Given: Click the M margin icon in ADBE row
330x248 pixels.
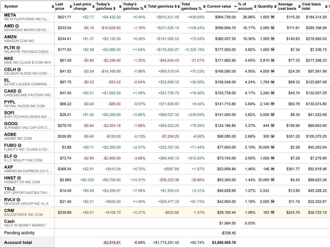Looking at the screenshot, I should 273,136.
